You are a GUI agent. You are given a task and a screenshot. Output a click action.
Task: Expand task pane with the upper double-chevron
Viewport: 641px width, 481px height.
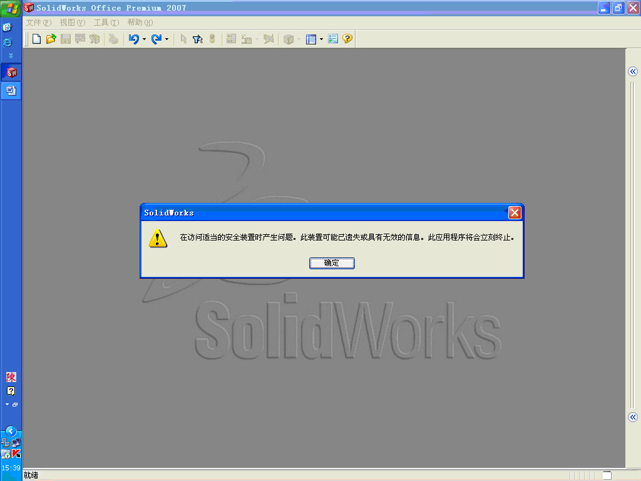pos(633,71)
